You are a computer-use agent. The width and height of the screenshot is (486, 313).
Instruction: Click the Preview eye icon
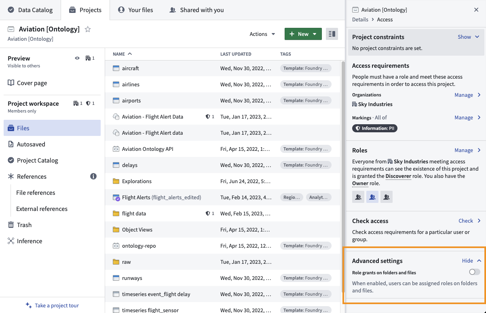(77, 58)
